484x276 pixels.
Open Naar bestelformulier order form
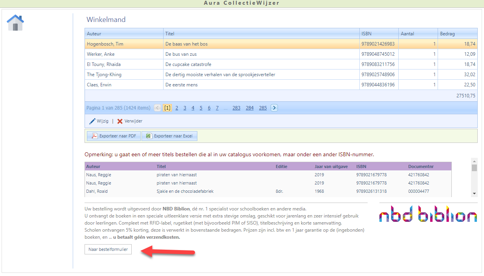click(108, 249)
